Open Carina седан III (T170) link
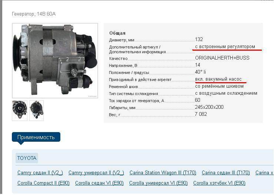This screenshot has height=195, width=274. click(225, 173)
